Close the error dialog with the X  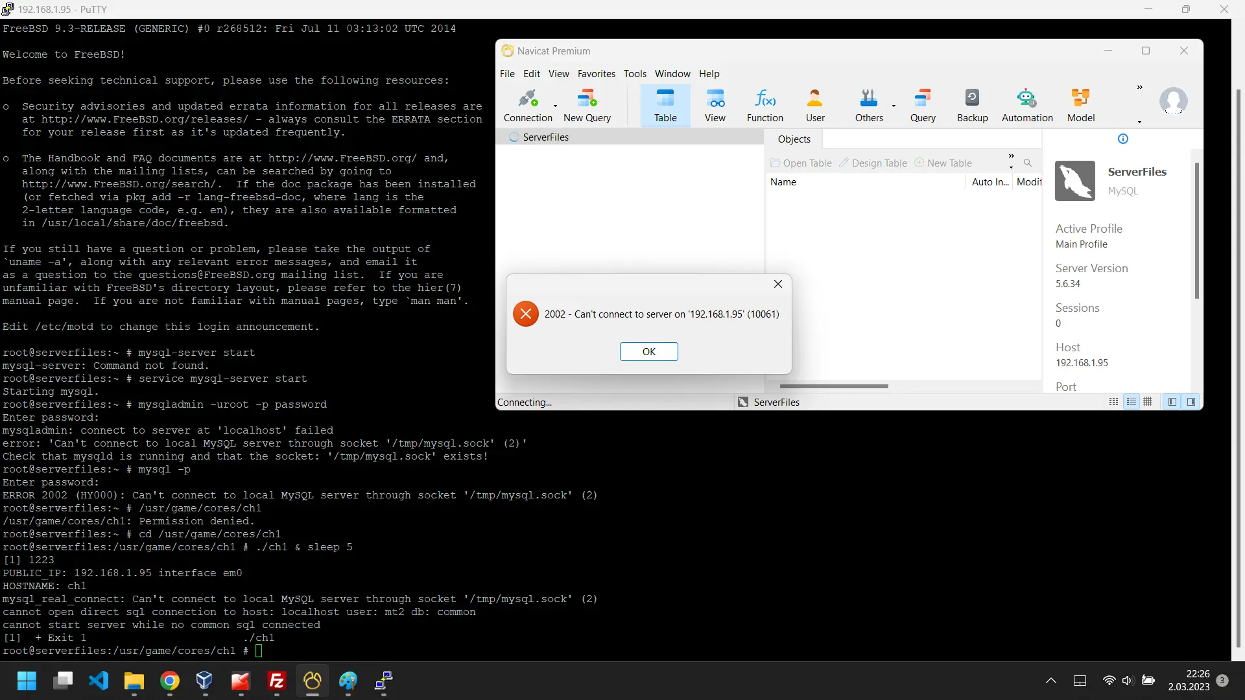[778, 284]
